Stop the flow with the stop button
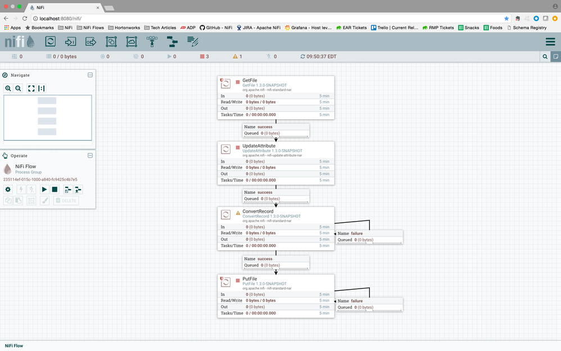This screenshot has width=561, height=351. [55, 190]
